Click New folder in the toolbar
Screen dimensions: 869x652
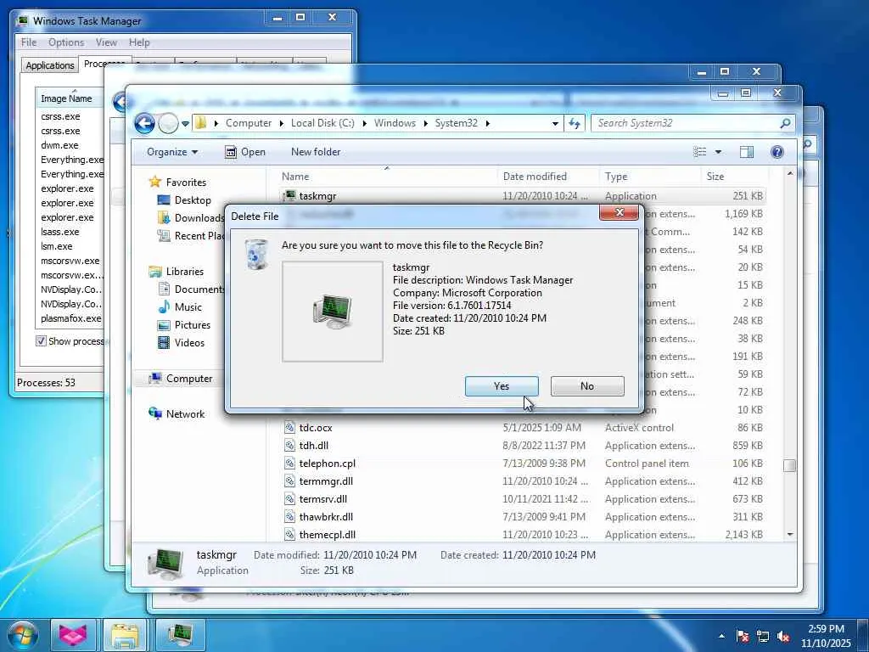(316, 152)
